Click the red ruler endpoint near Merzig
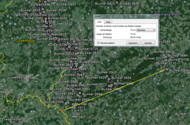The width and height of the screenshot is (190, 125). (63, 111)
